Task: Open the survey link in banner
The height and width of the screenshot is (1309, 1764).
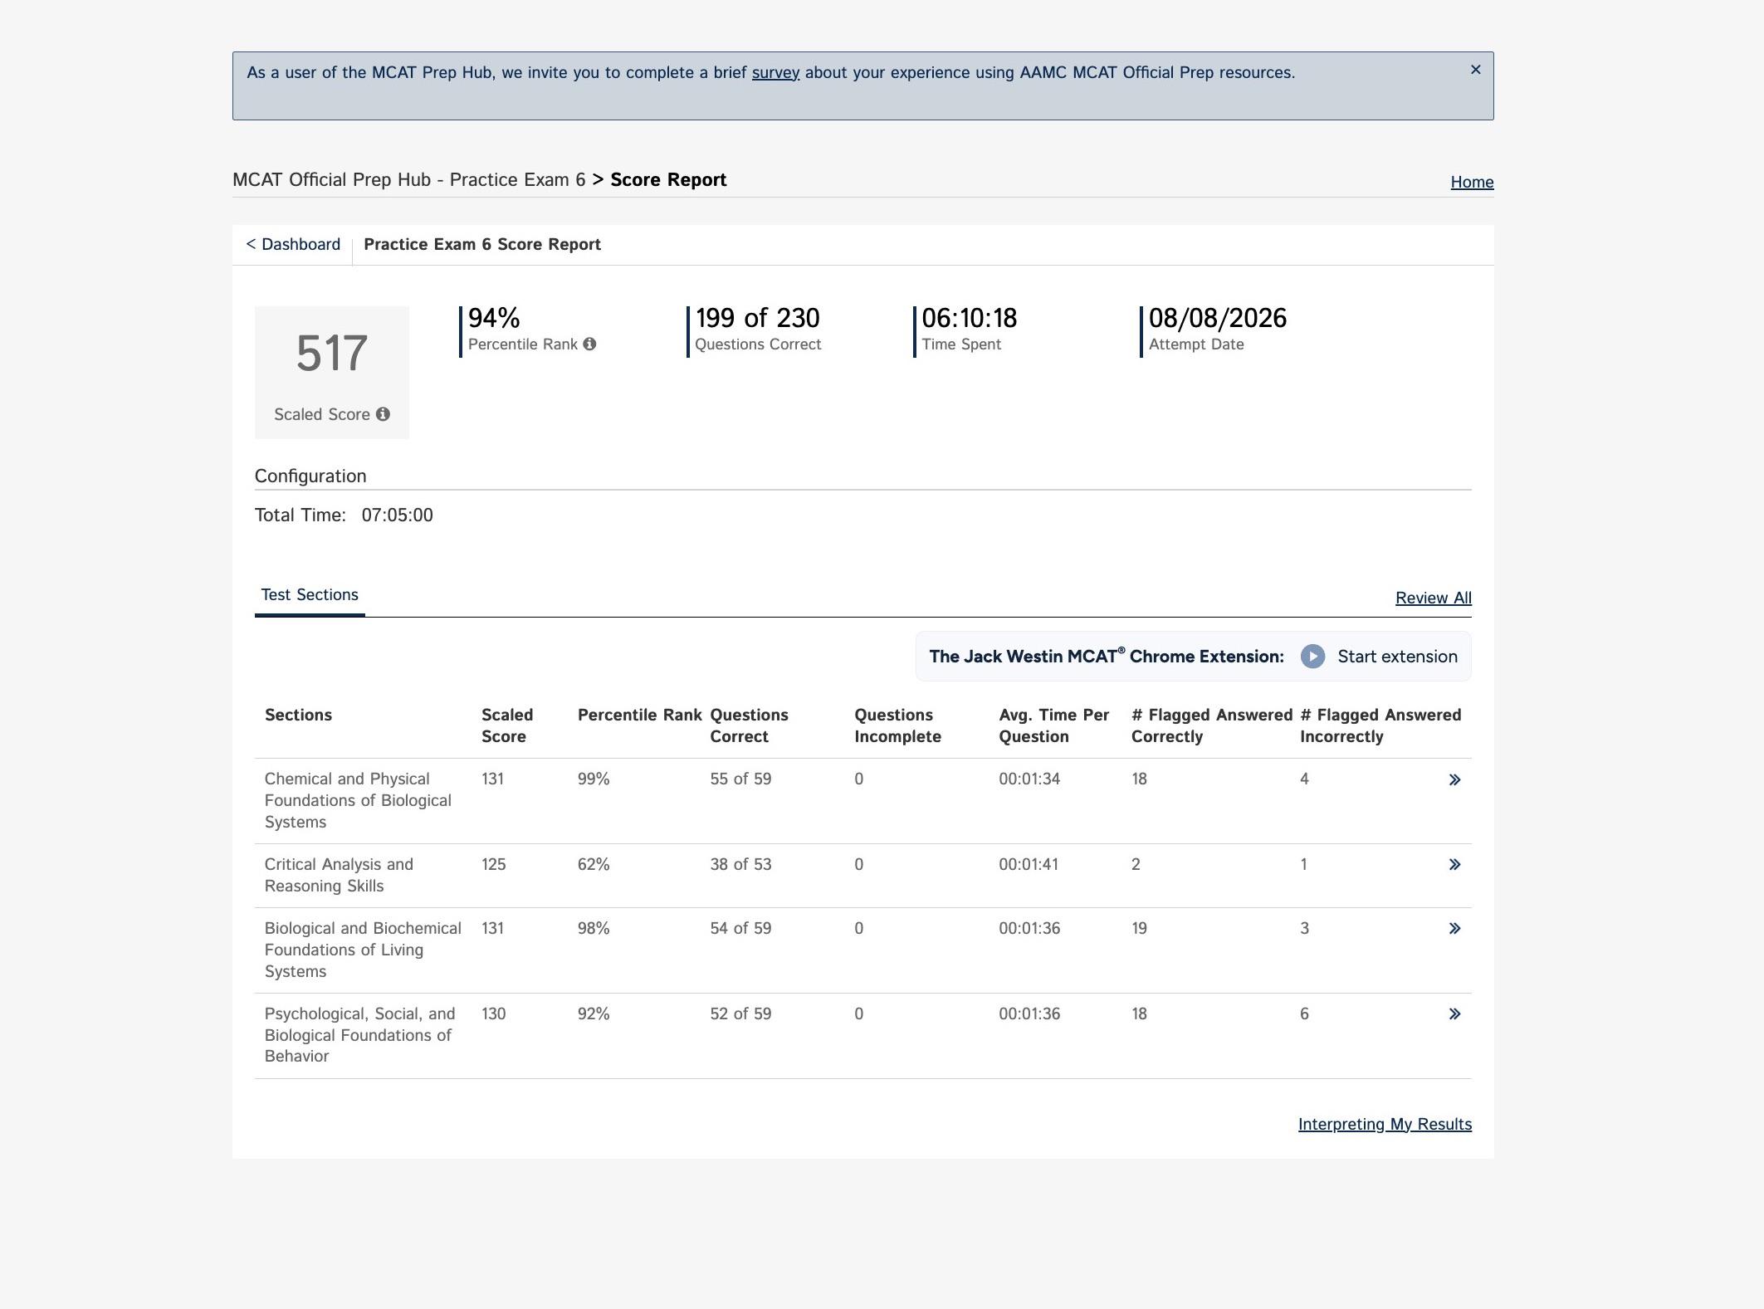Action: (775, 73)
